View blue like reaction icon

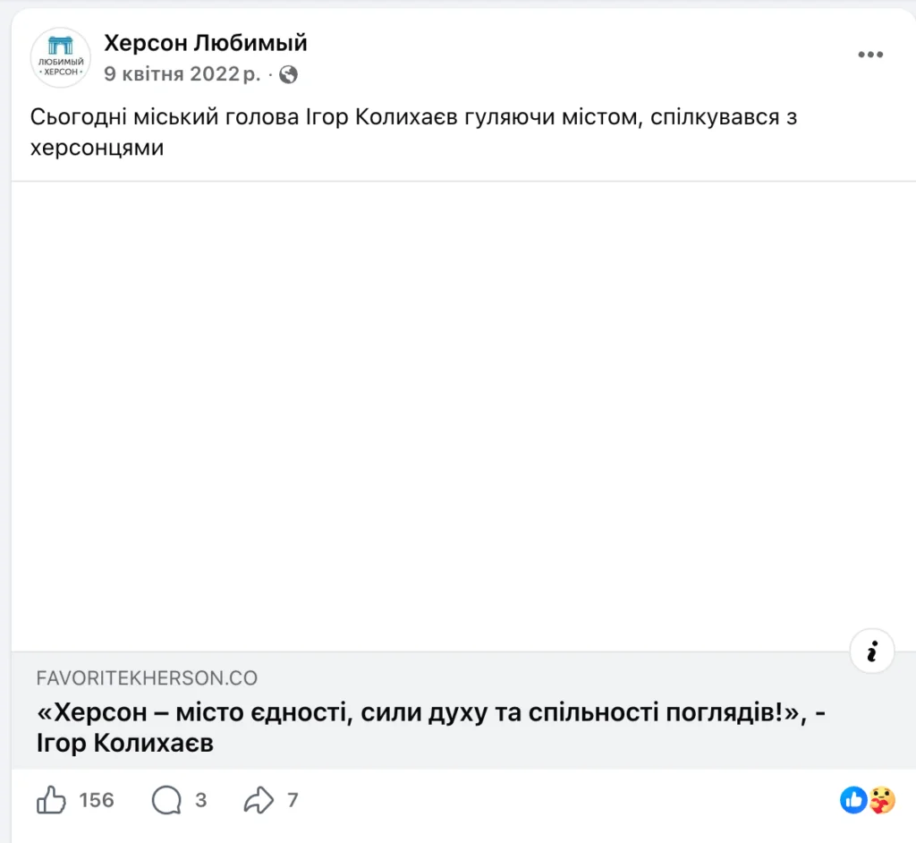853,800
